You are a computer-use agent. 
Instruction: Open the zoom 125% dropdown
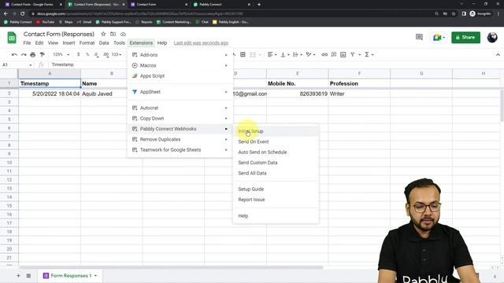click(x=61, y=54)
